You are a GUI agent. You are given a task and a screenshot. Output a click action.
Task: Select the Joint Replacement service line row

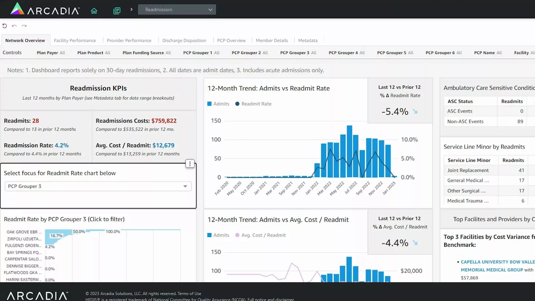tap(468, 170)
